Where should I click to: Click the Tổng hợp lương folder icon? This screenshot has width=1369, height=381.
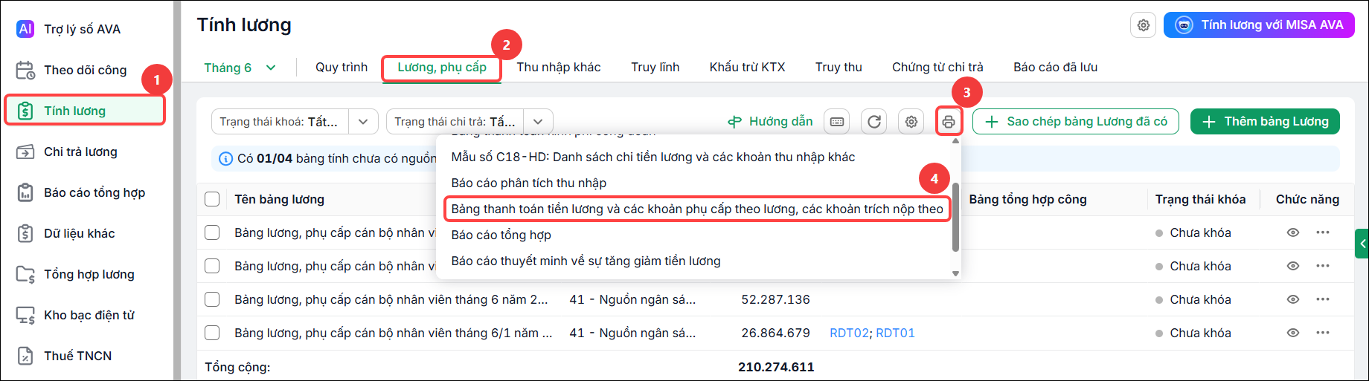[25, 274]
